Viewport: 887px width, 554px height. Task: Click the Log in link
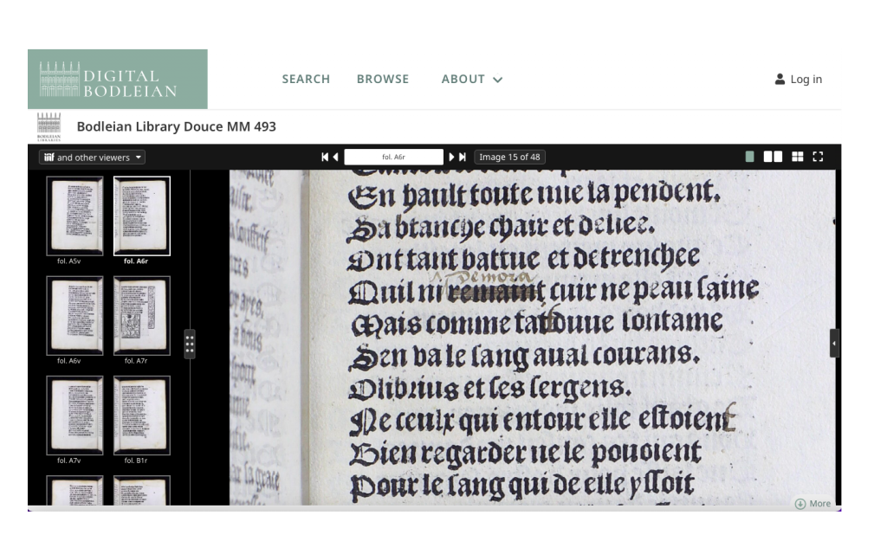coord(798,79)
